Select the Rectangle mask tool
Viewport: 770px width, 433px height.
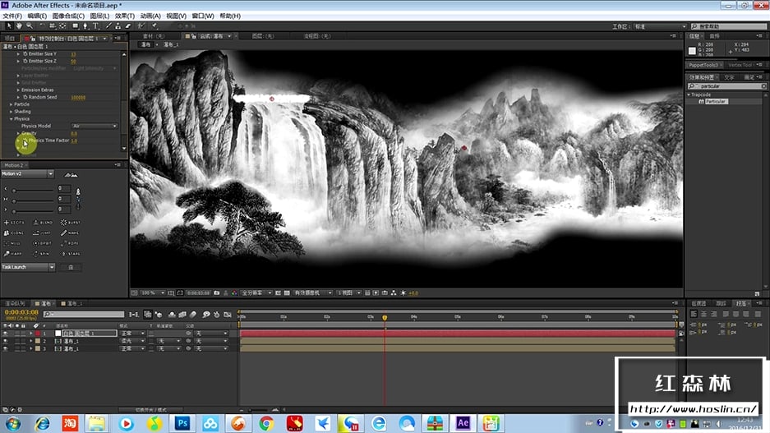click(x=75, y=26)
